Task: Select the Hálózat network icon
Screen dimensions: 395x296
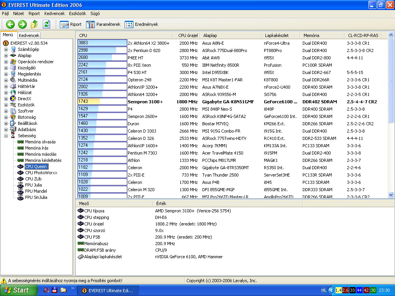Action: tap(13, 92)
